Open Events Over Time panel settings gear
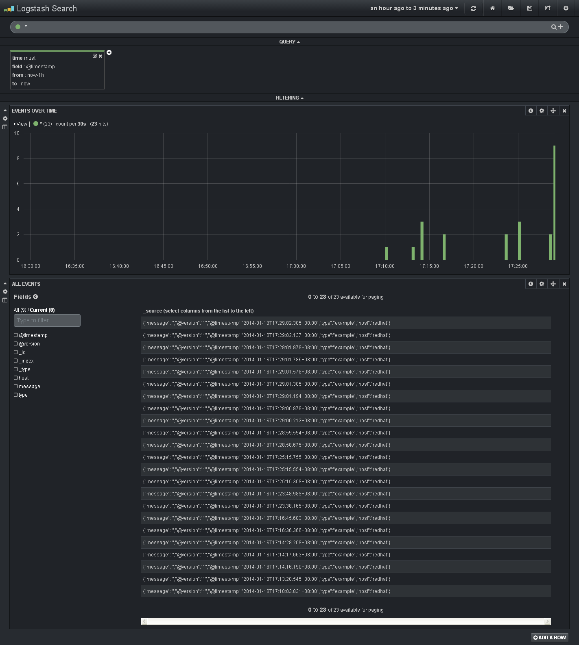 542,111
